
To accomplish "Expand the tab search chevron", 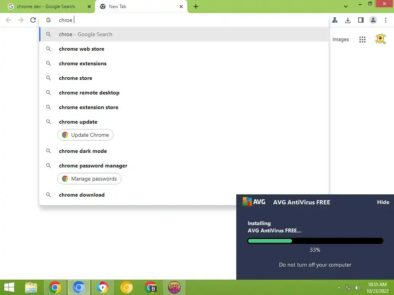I will 346,7.
